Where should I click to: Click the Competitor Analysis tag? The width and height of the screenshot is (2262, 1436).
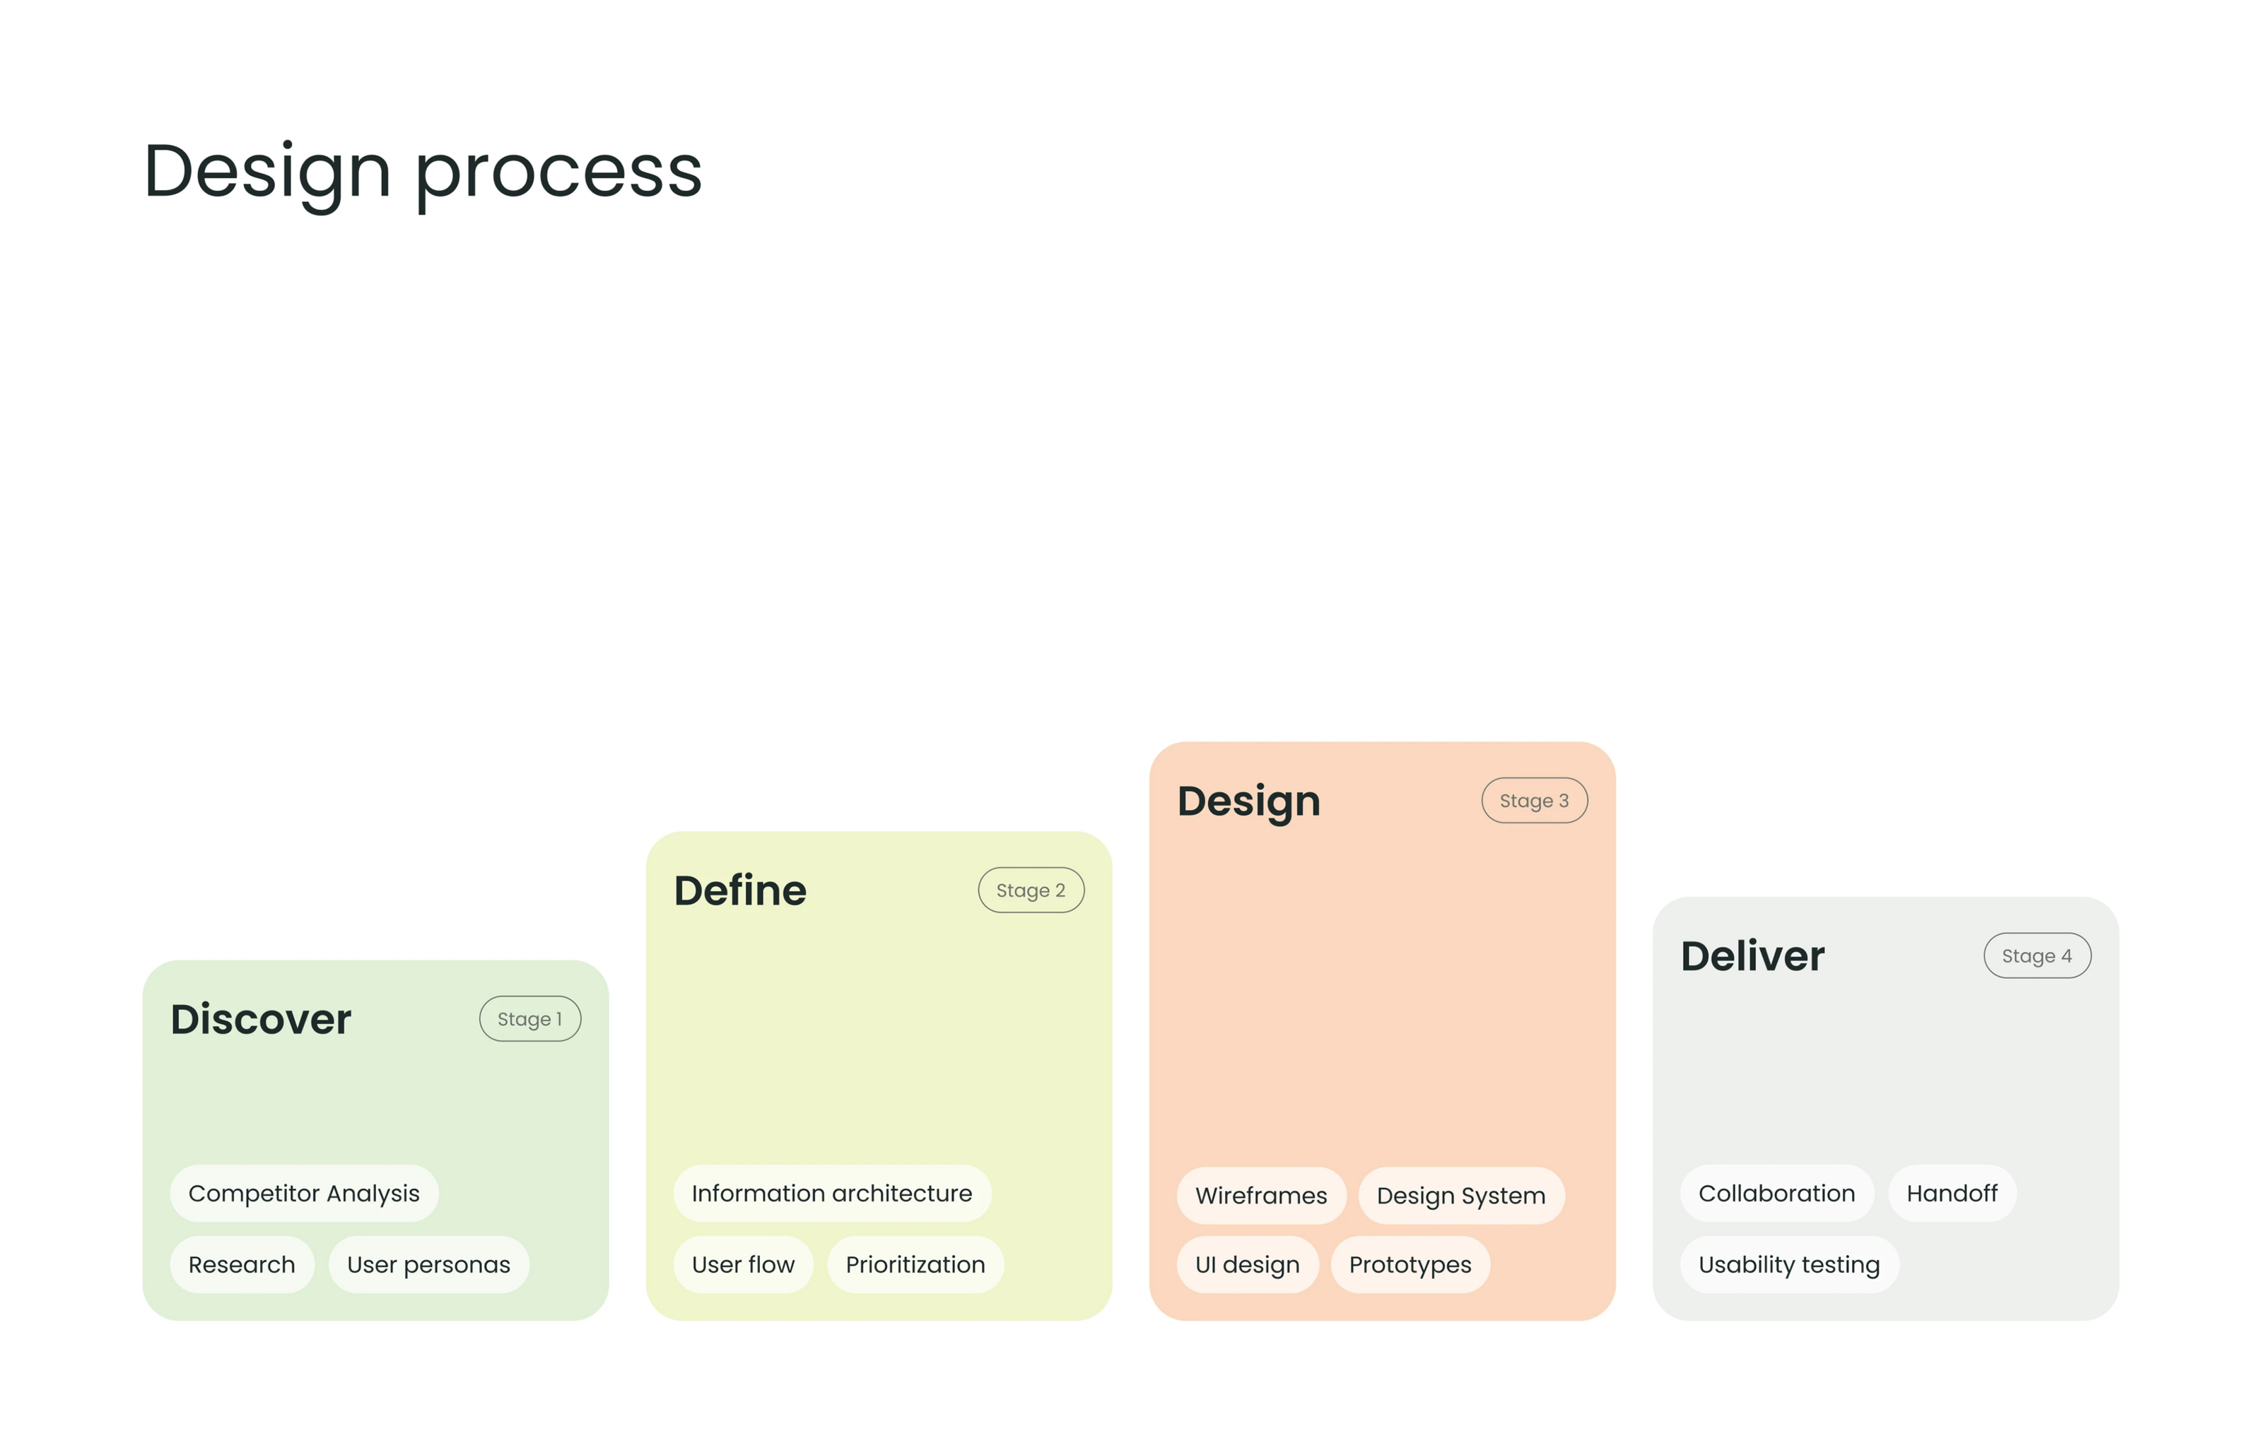303,1194
